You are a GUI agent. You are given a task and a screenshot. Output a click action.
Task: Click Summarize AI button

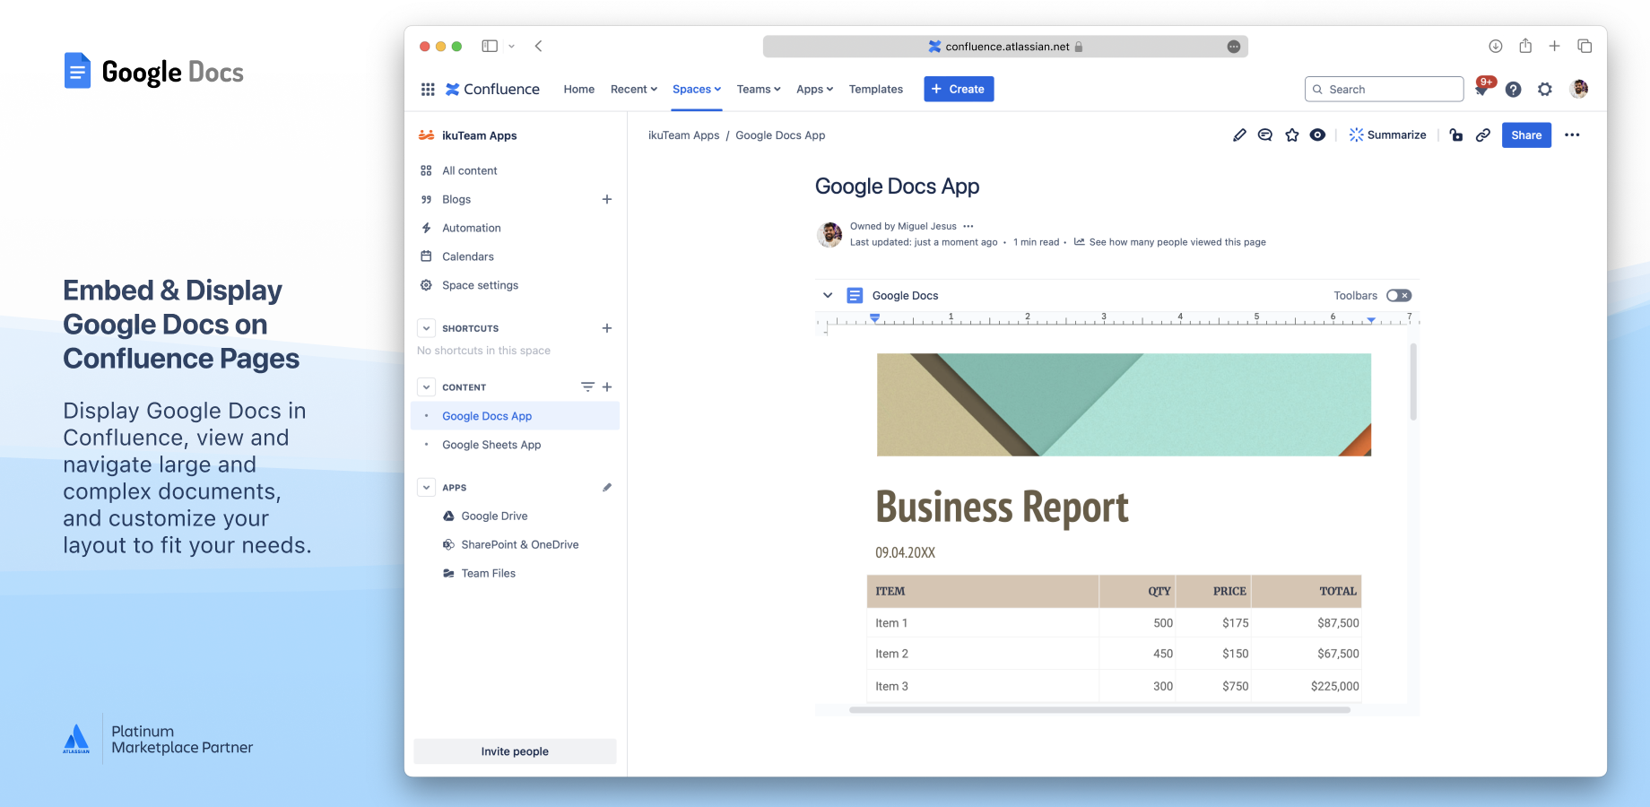tap(1387, 135)
